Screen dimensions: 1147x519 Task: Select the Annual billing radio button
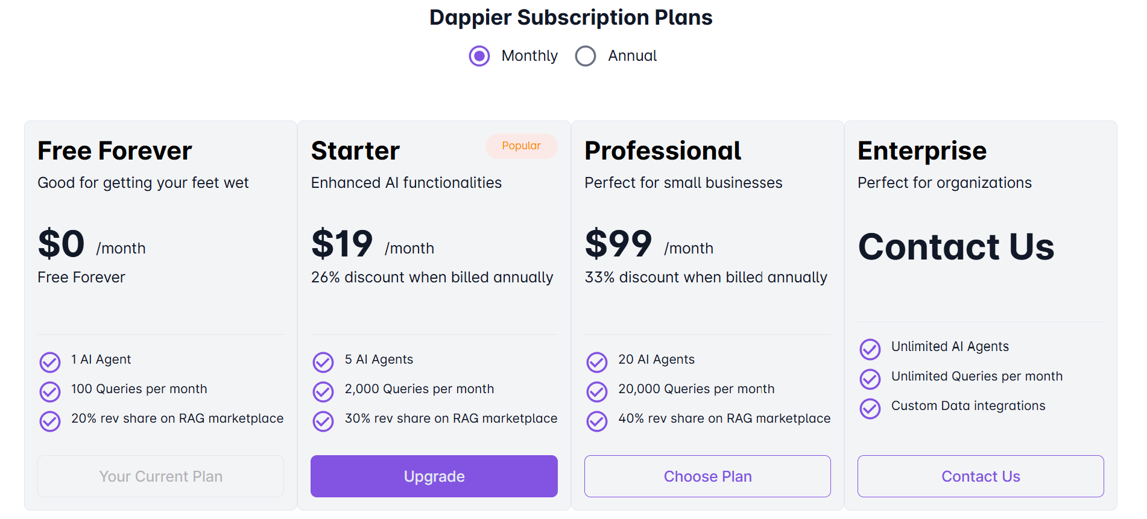[585, 56]
